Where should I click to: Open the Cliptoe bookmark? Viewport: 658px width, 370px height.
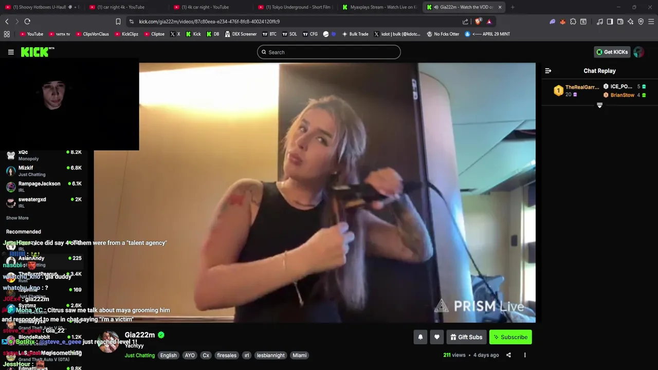(x=154, y=34)
